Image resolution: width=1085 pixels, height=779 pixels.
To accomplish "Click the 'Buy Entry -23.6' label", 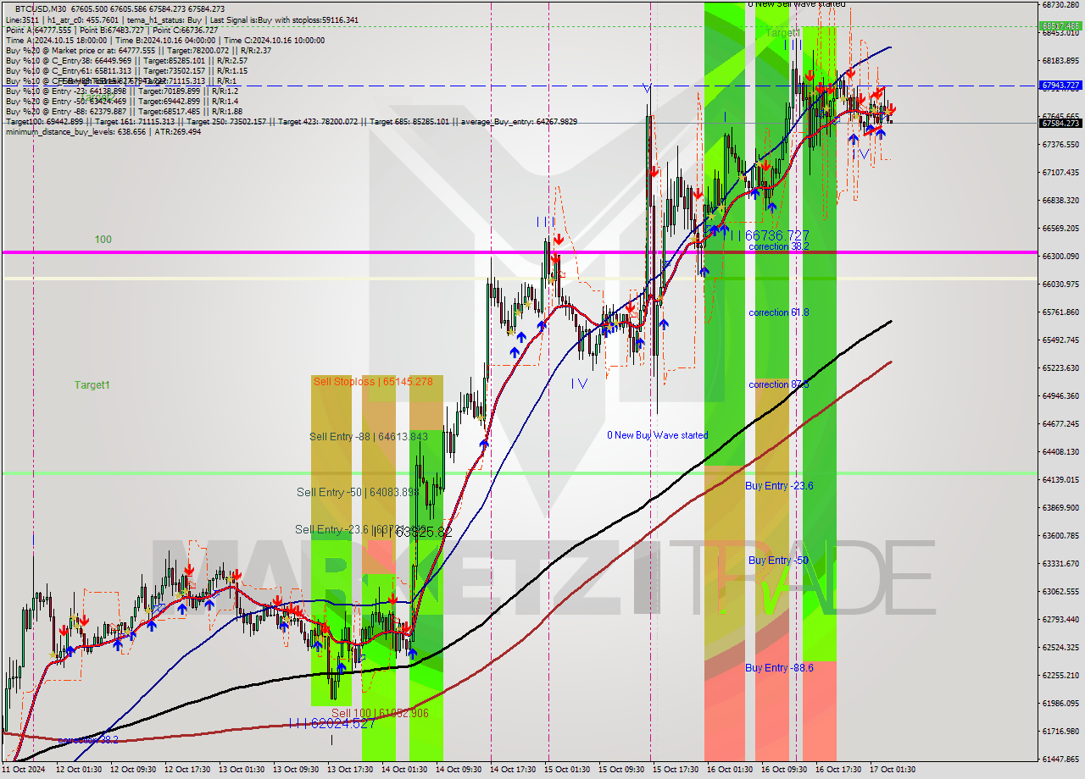I will click(x=779, y=486).
